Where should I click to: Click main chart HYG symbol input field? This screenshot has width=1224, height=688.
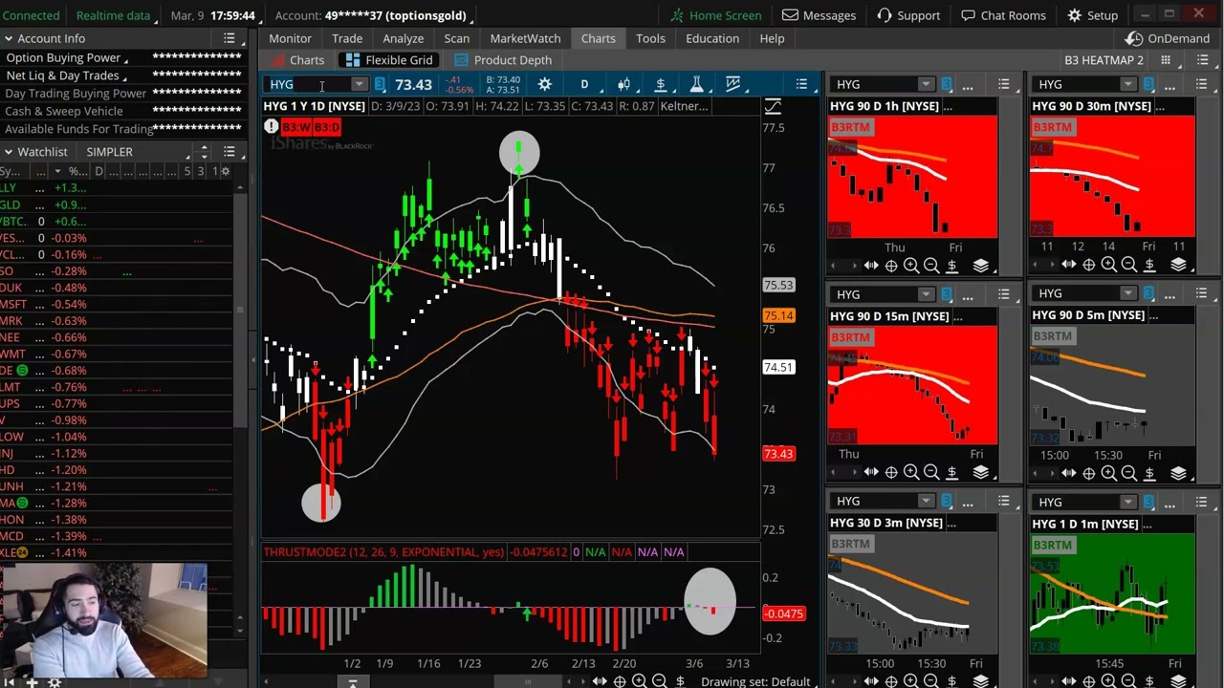(x=308, y=84)
